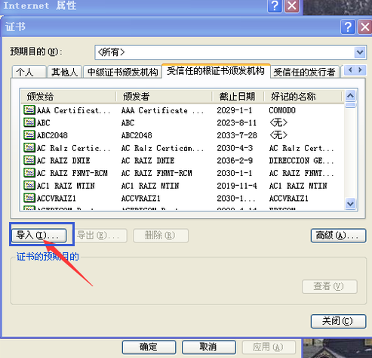Click the 确定 button
Image resolution: width=372 pixels, height=358 pixels.
point(149,347)
